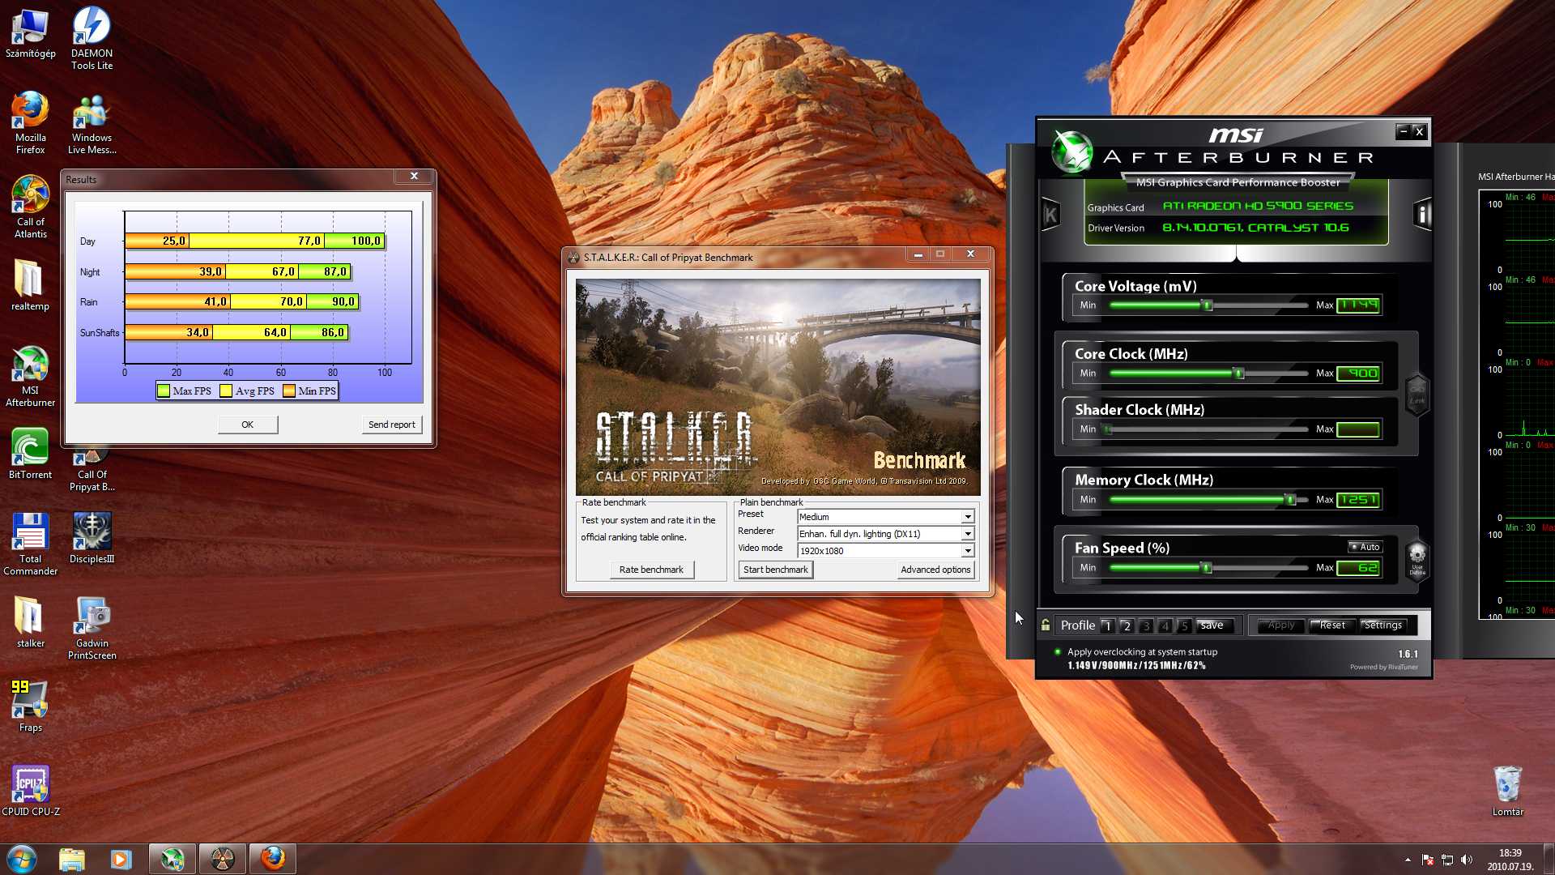Click the Fan Speed slider handle
The image size is (1555, 875).
(x=1206, y=568)
